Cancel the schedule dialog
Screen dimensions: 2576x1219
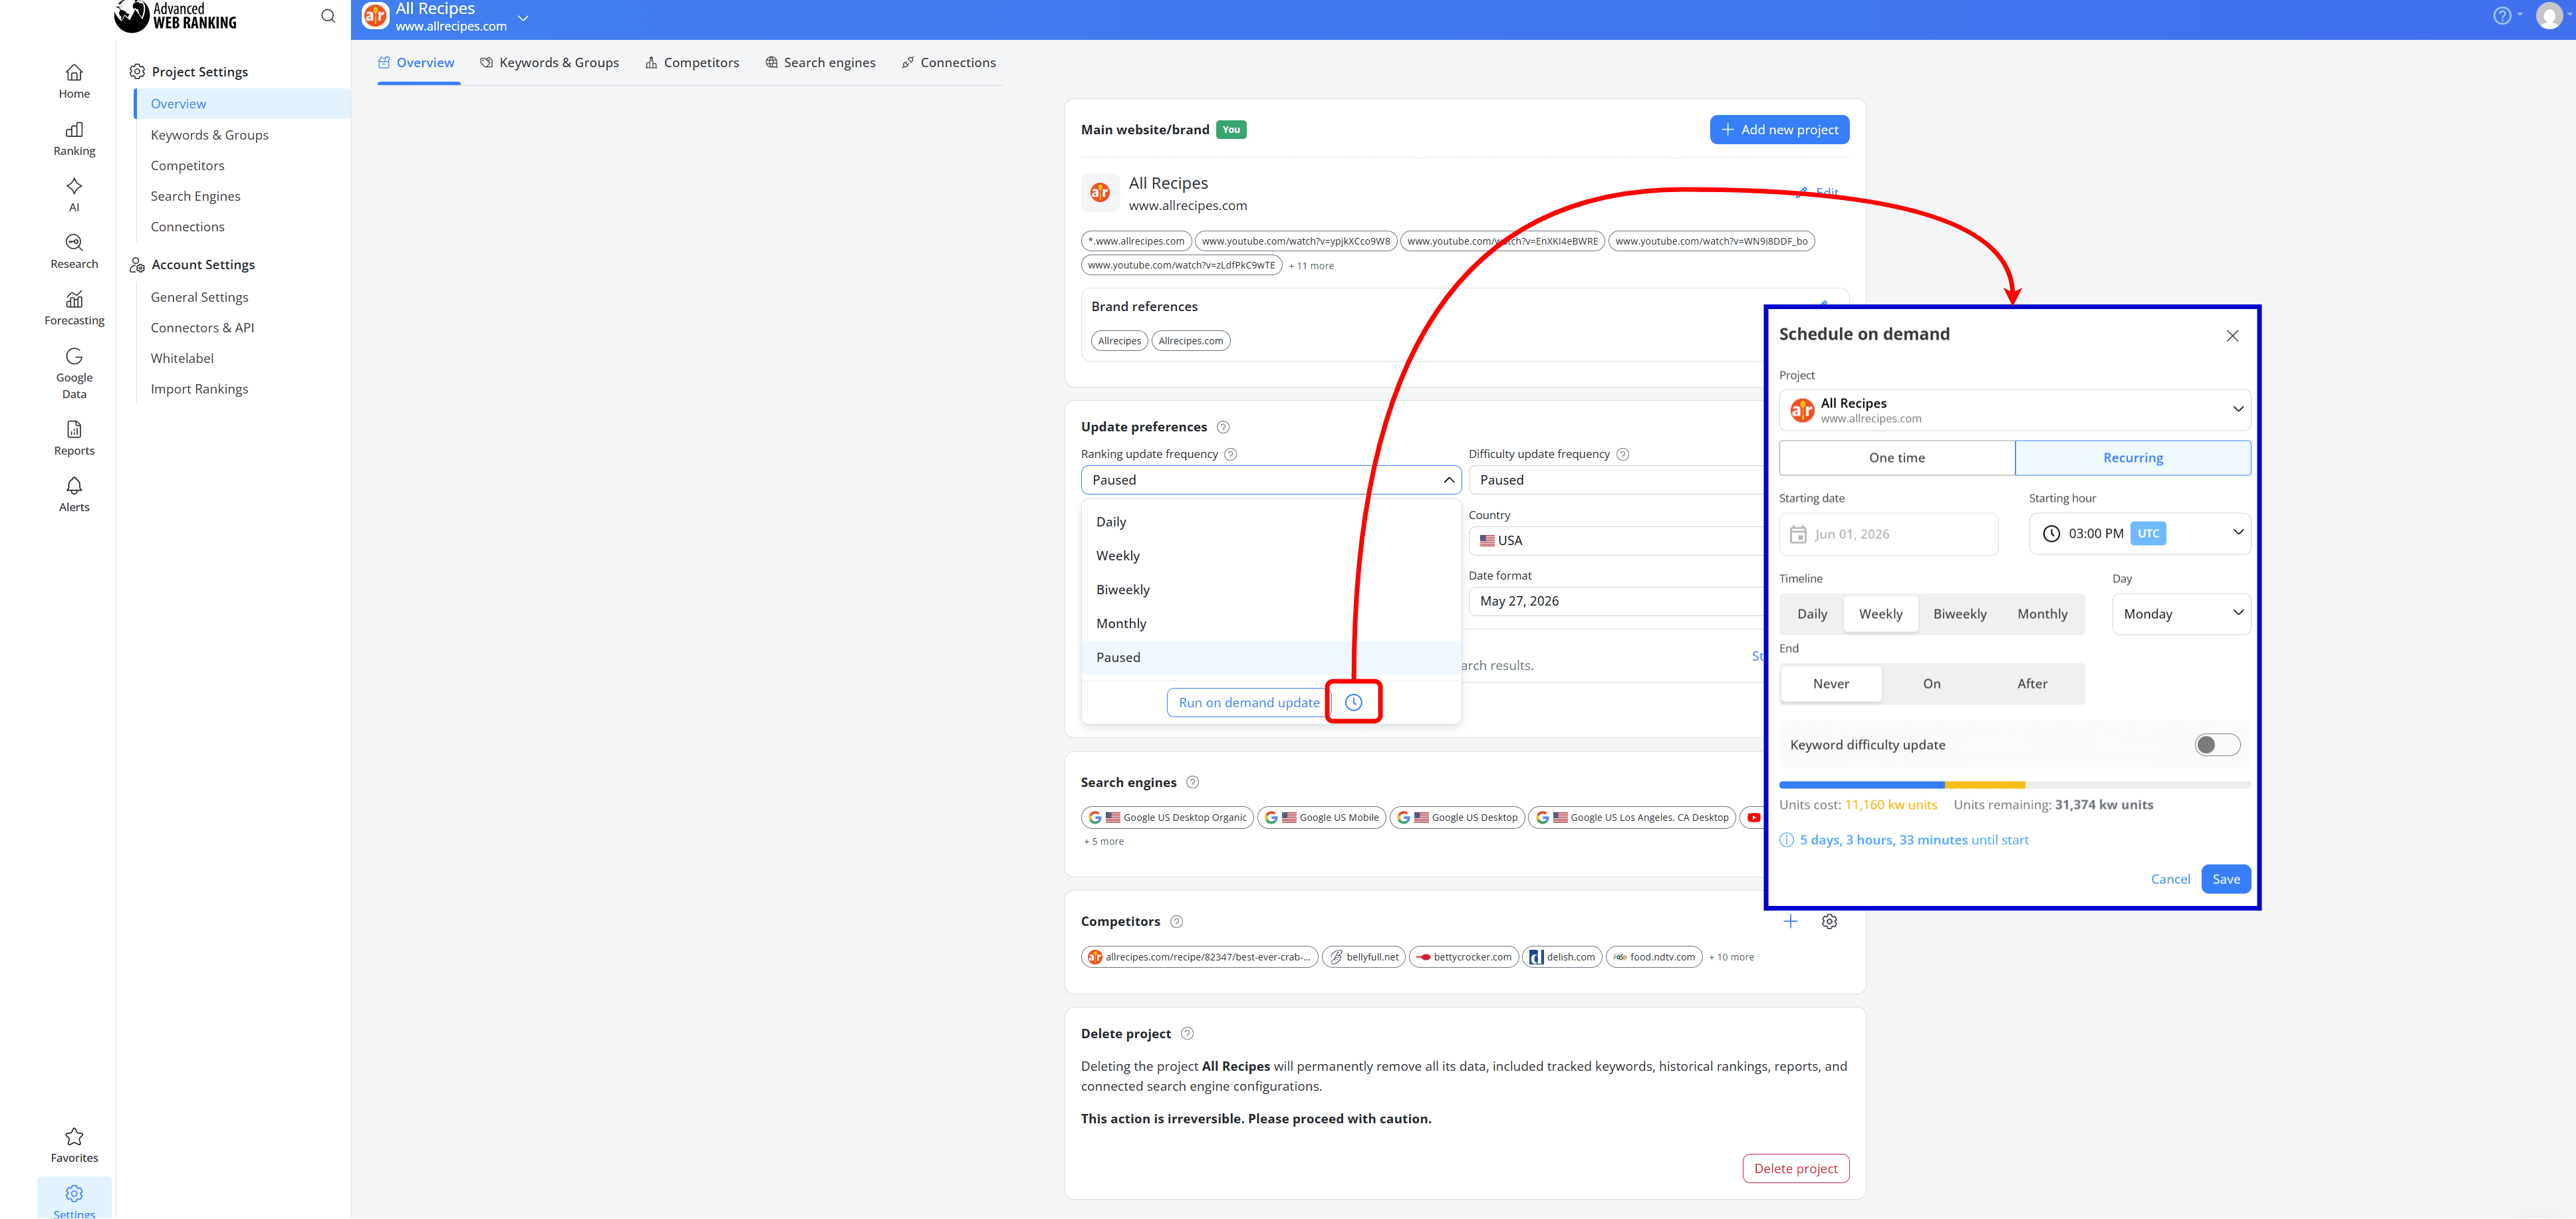[x=2170, y=879]
